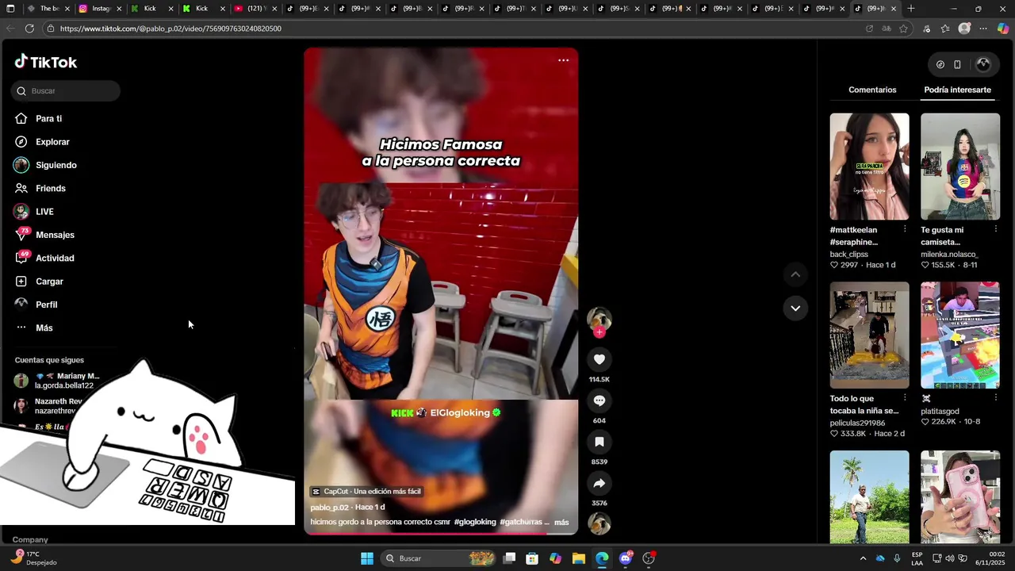Switch to the YouTube (121) browser tab

click(x=254, y=9)
